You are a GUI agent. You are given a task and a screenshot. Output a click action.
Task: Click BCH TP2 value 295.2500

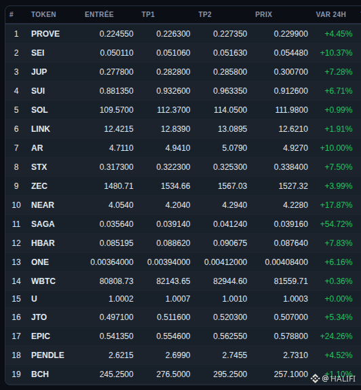230,374
